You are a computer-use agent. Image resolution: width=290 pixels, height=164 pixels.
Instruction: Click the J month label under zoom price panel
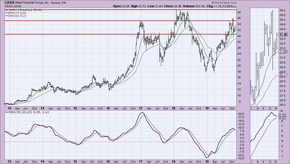click(x=251, y=108)
